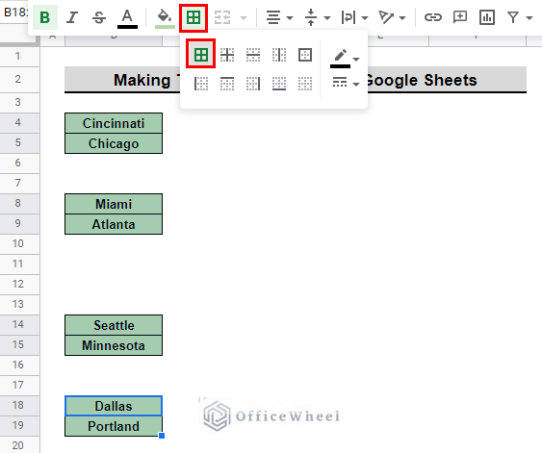
Task: Click the text rotation icon
Action: pos(386,17)
